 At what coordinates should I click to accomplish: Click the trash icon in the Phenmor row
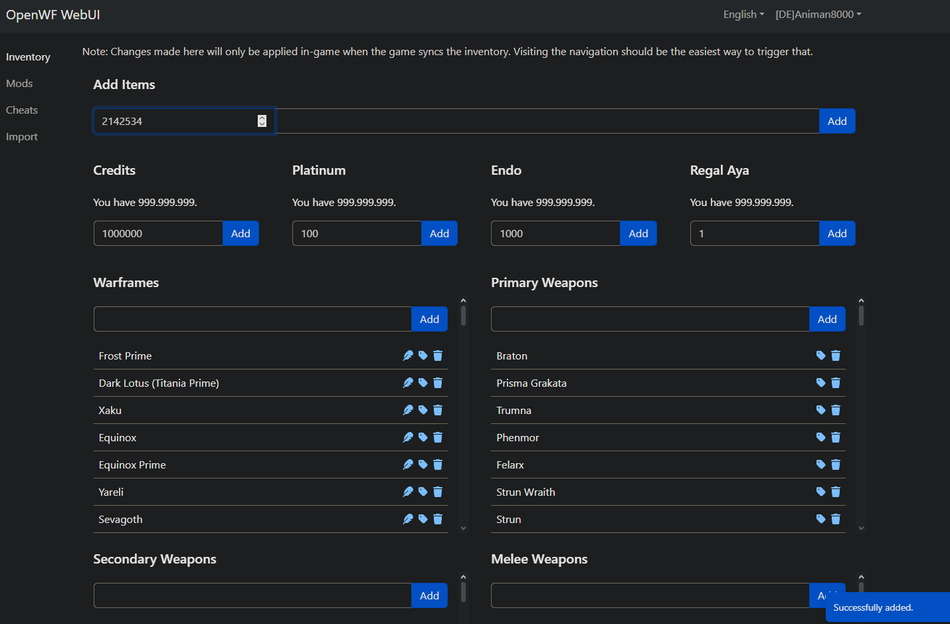[x=836, y=437]
